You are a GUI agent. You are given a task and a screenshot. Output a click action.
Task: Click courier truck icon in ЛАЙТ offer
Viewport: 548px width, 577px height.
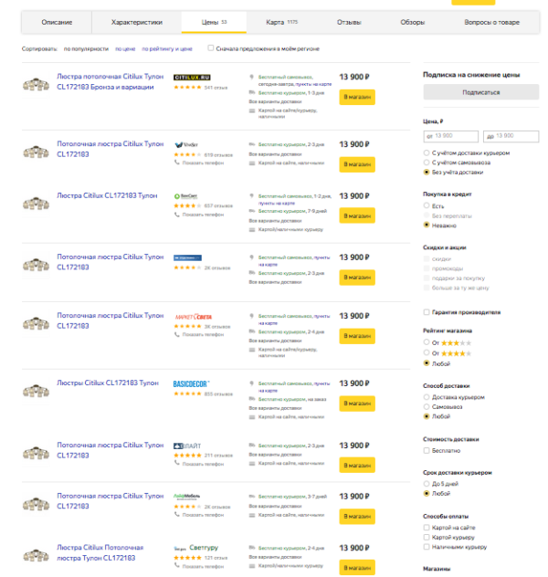[252, 446]
